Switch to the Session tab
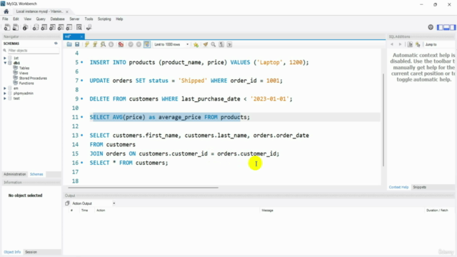 pos(31,252)
